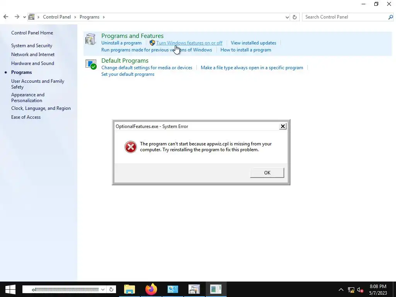Open Appearance and Personalization
Screen dimensions: 396x297
[28, 97]
